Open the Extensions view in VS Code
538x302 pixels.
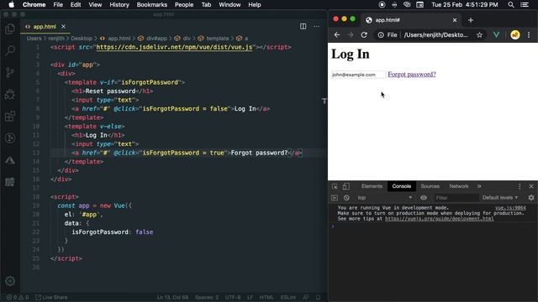point(10,117)
